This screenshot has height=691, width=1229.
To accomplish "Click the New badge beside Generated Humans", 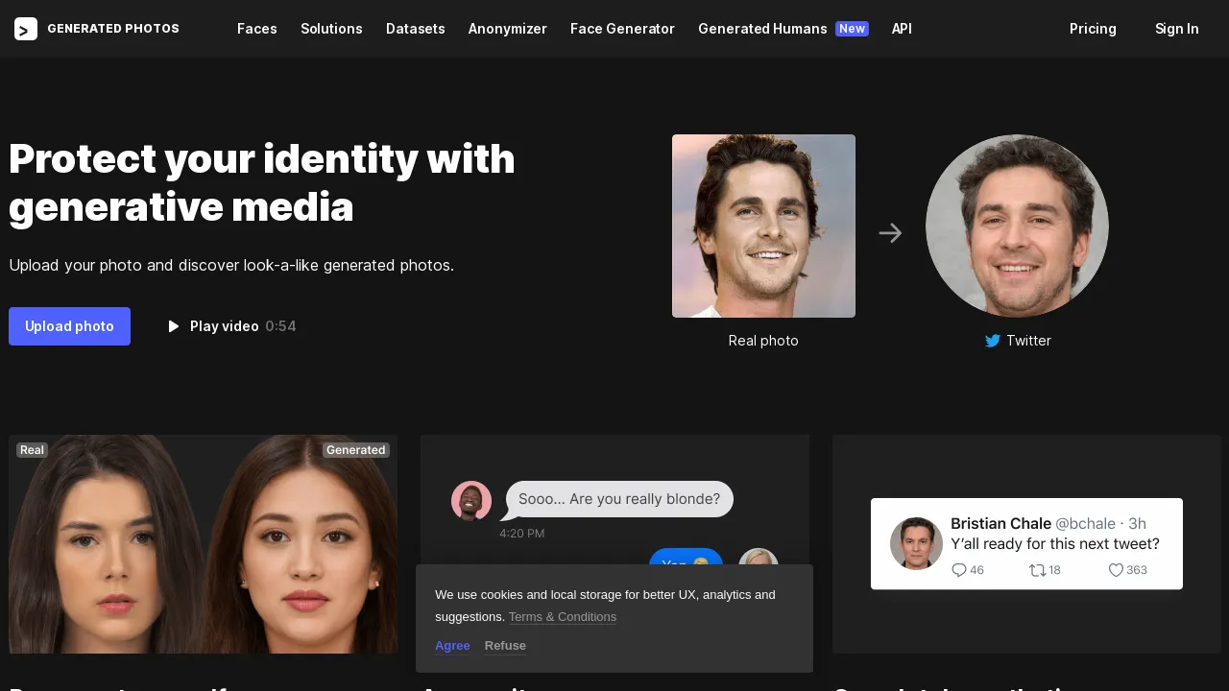I will (852, 29).
